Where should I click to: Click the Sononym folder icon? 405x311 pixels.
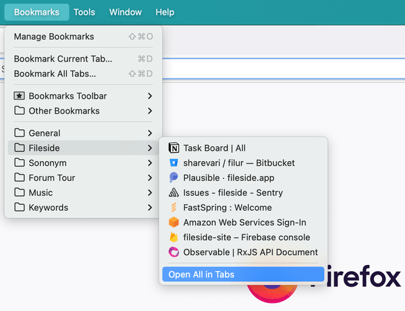pyautogui.click(x=20, y=162)
